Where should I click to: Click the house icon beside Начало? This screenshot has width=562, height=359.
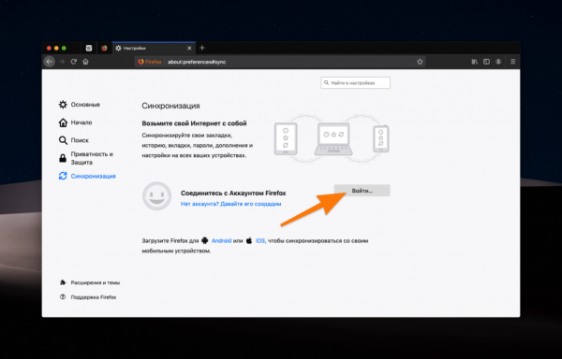point(63,122)
